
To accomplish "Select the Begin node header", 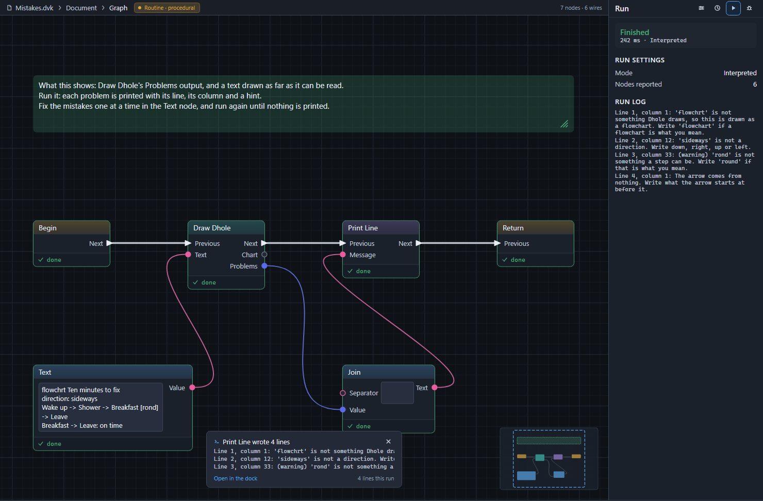I will point(72,228).
